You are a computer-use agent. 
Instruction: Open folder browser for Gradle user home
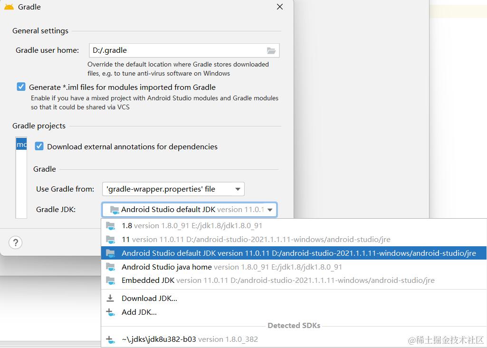pyautogui.click(x=271, y=50)
